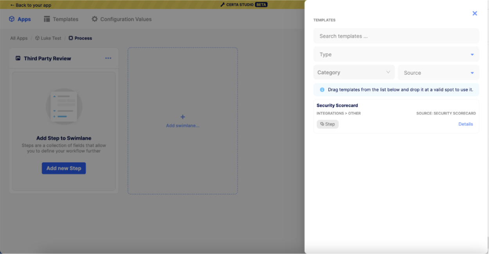Click the Add Step to Swimlane heading

(64, 138)
